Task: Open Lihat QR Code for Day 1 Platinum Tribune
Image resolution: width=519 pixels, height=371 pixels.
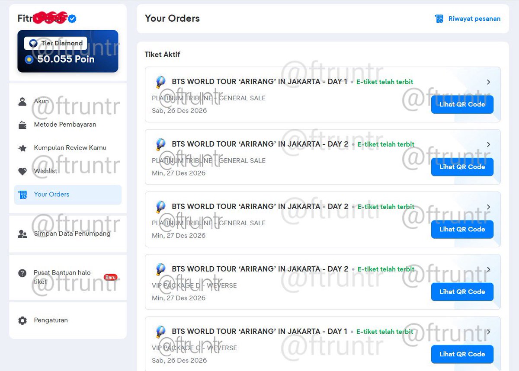Action: pos(462,104)
